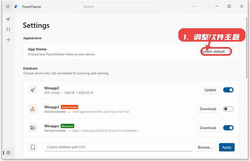Focus the Search box

(117, 7)
